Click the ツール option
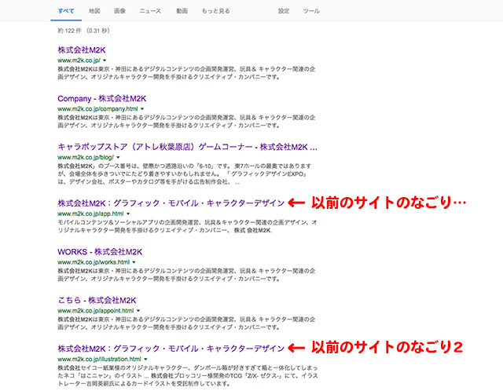Image resolution: width=503 pixels, height=391 pixels. pyautogui.click(x=311, y=12)
